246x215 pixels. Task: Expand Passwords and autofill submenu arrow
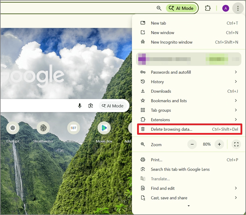point(236,72)
